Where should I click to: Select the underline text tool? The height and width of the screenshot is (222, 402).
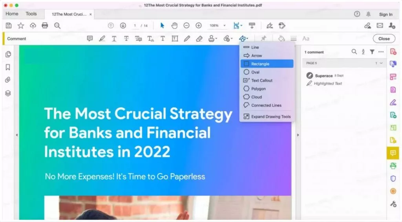coord(114,39)
